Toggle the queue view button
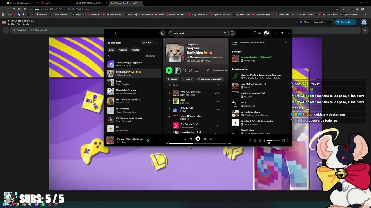 click(255, 141)
